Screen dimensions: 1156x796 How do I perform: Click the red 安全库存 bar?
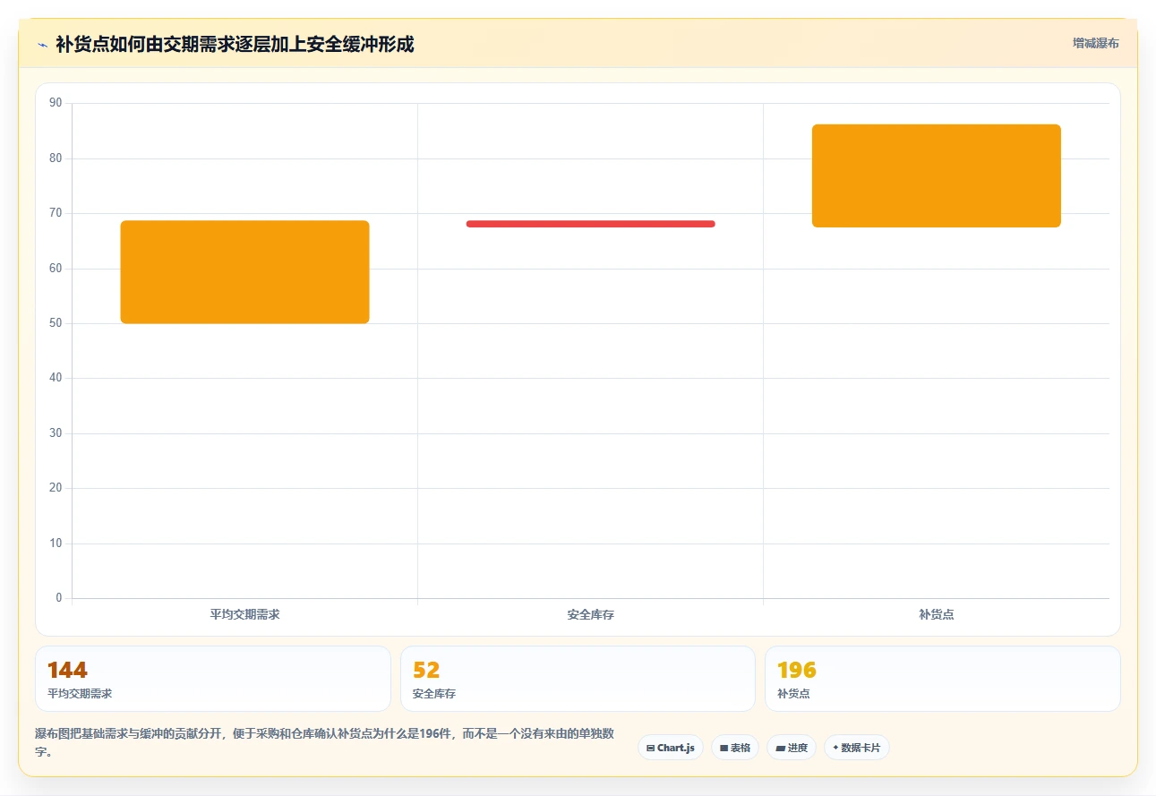point(591,224)
